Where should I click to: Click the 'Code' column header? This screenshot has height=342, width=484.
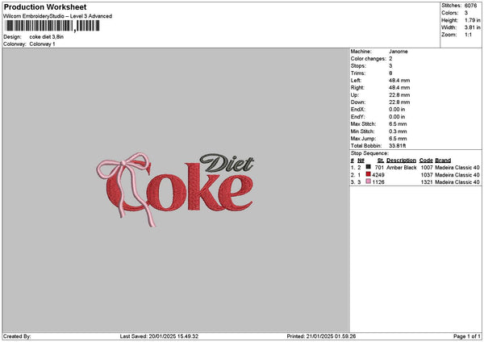426,161
